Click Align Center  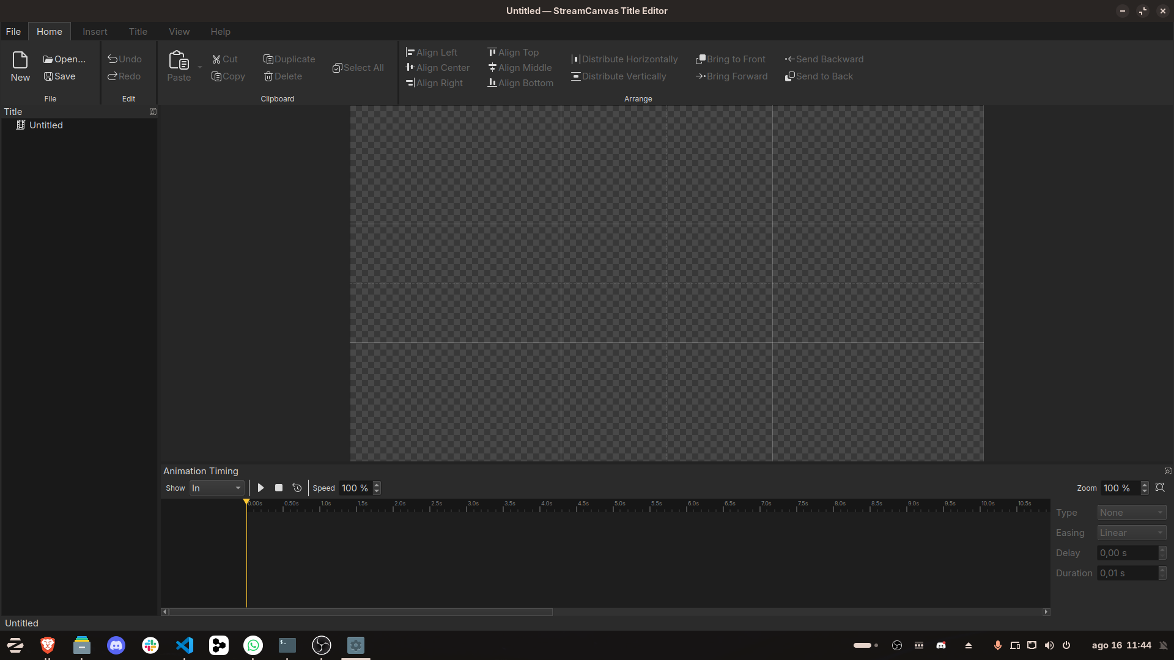point(437,68)
